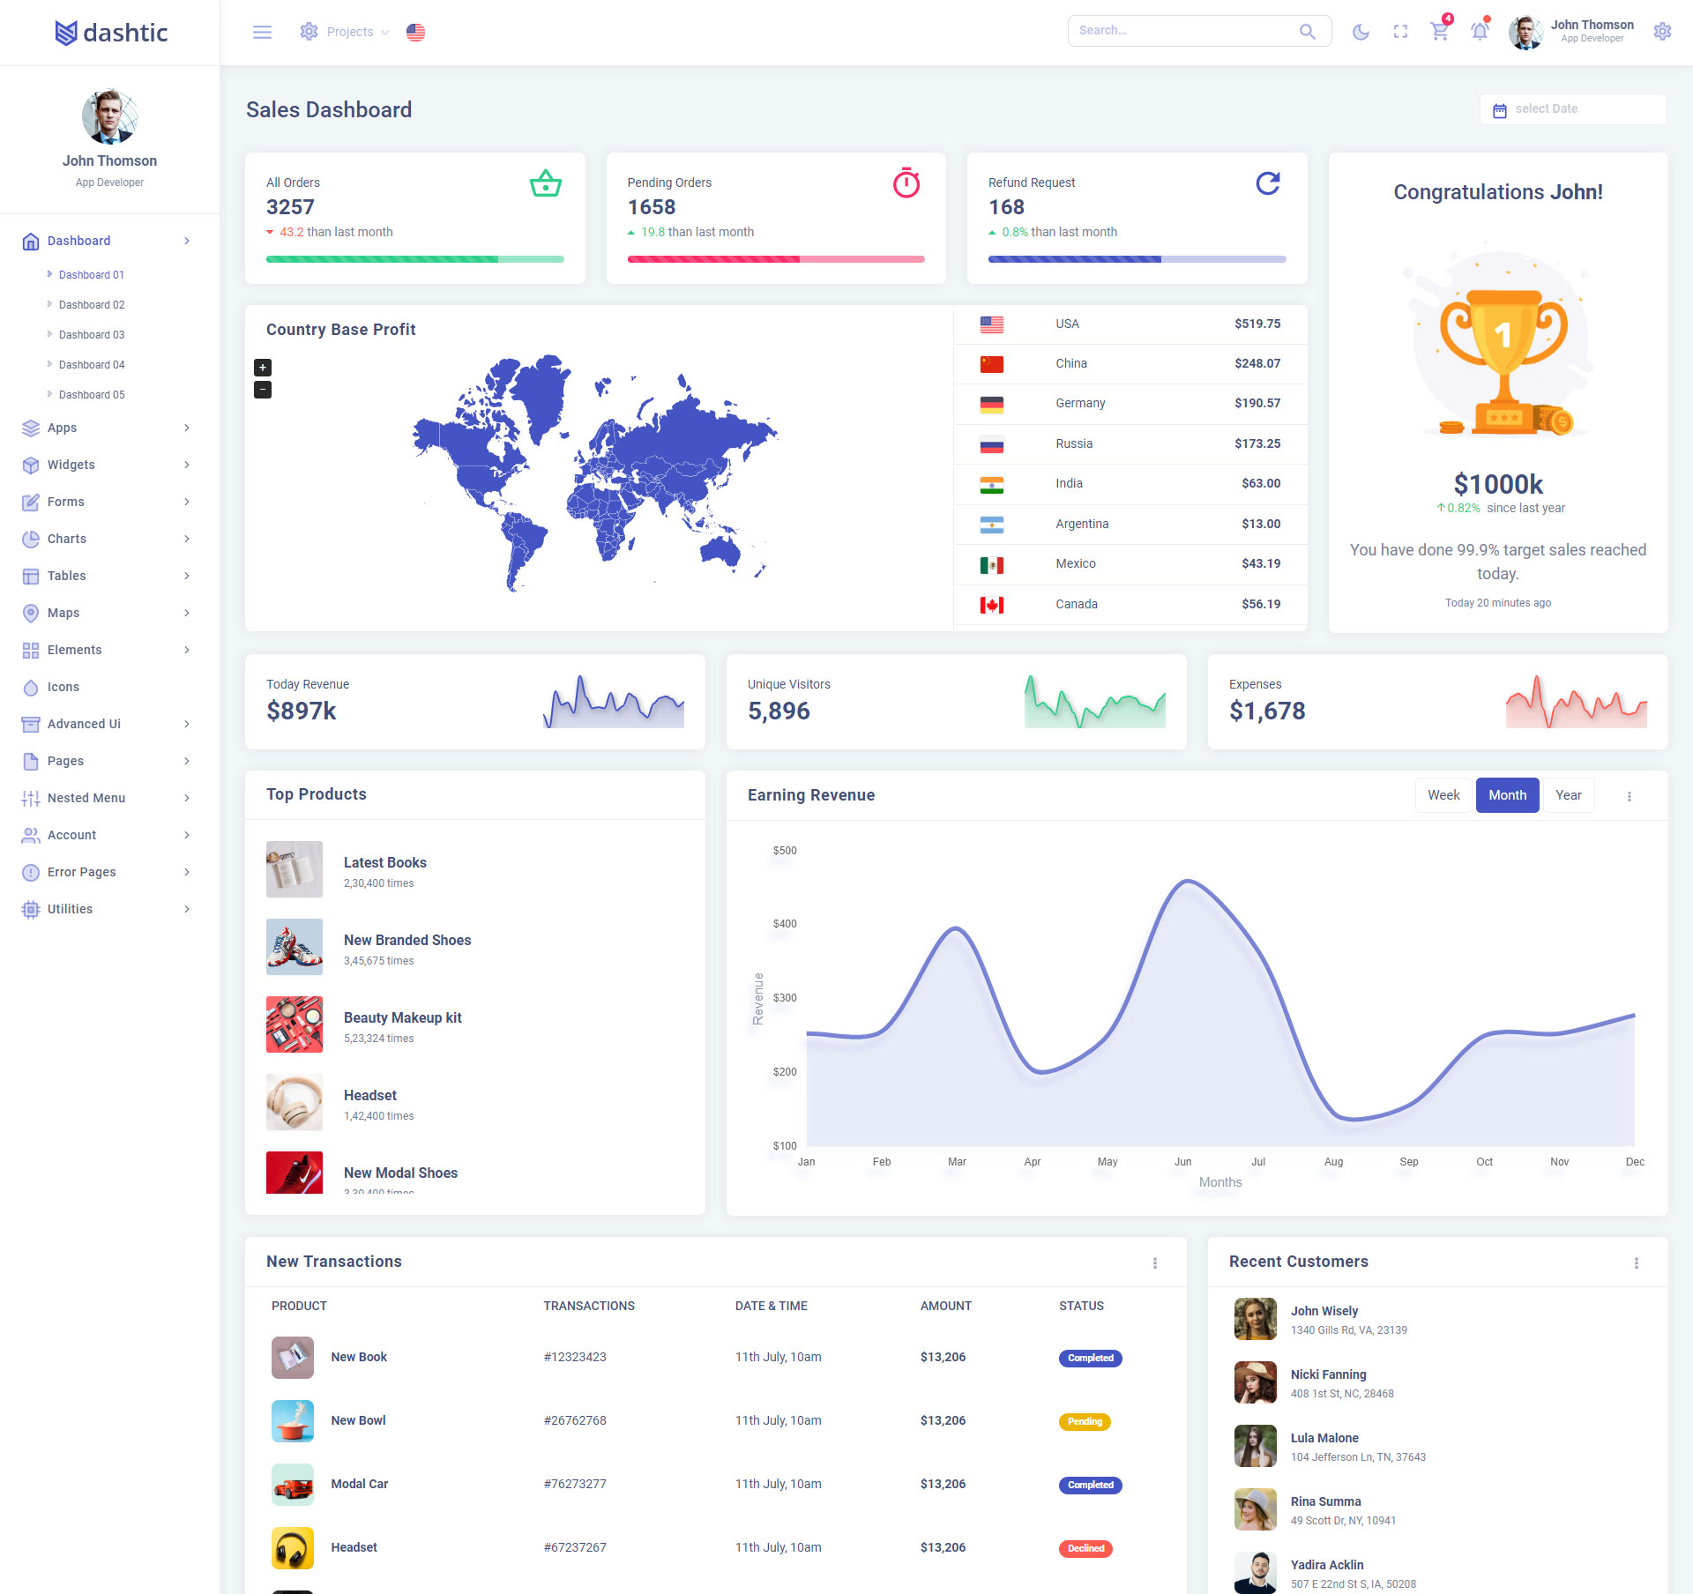Viewport: 1693px width, 1594px height.
Task: Select the Year revenue tab
Action: coord(1568,795)
